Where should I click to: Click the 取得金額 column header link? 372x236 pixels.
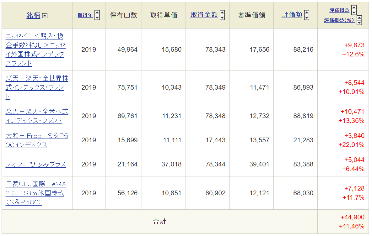tap(204, 15)
